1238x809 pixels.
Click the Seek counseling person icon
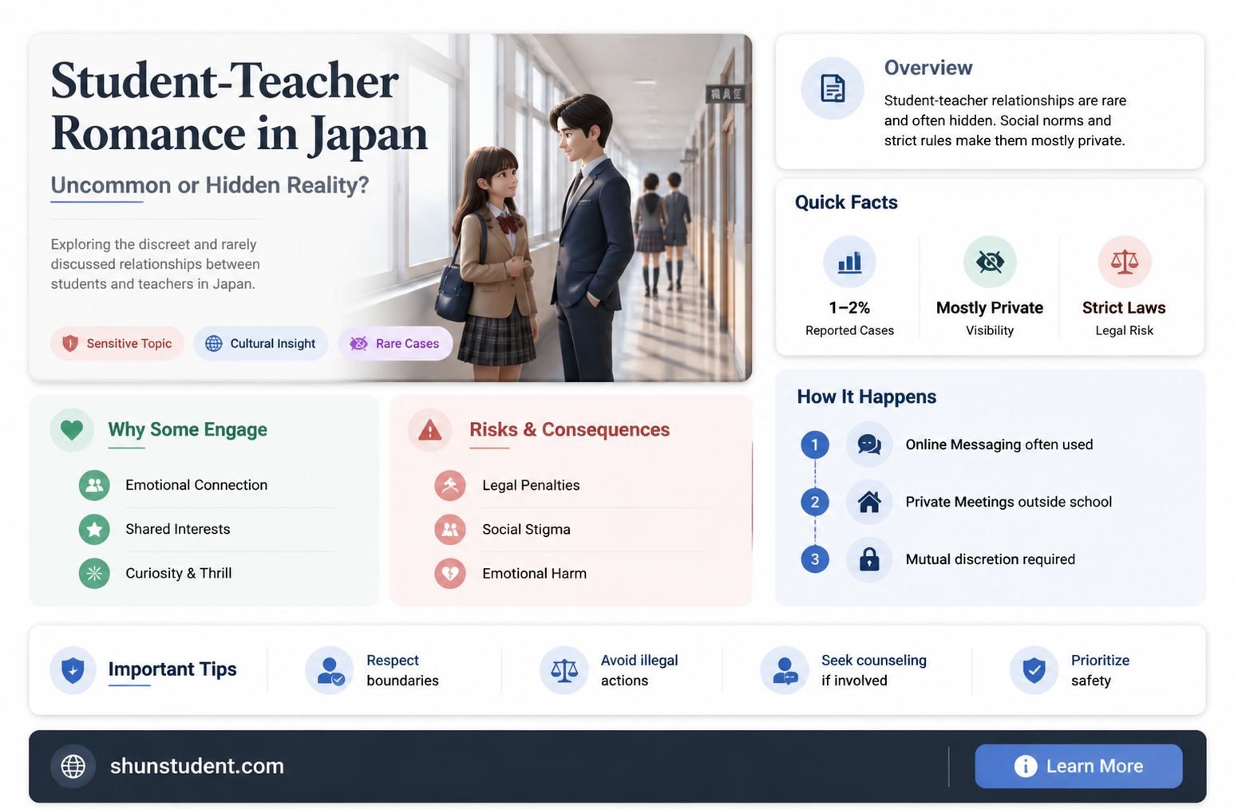click(785, 670)
